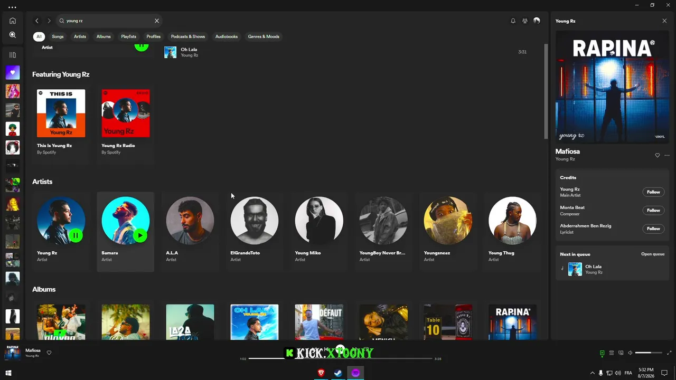Click the search input field
This screenshot has width=676, height=380.
click(x=109, y=21)
